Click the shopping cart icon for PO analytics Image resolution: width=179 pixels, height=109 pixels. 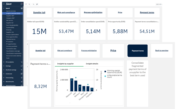point(22,62)
